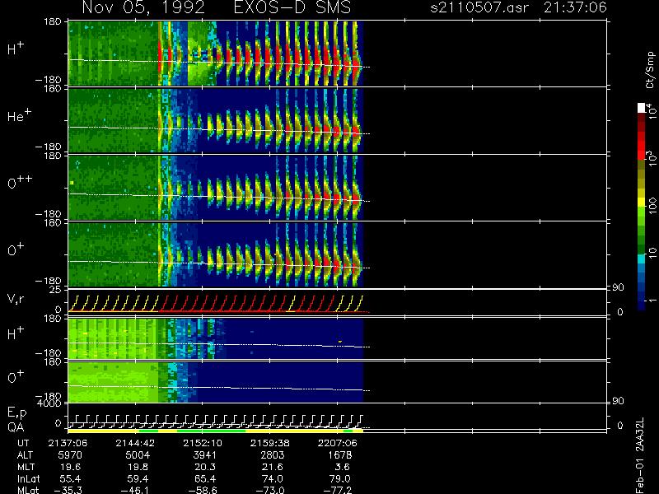The height and width of the screenshot is (494, 659).
Task: Click the MLat value '-73.0'
Action: [x=270, y=490]
